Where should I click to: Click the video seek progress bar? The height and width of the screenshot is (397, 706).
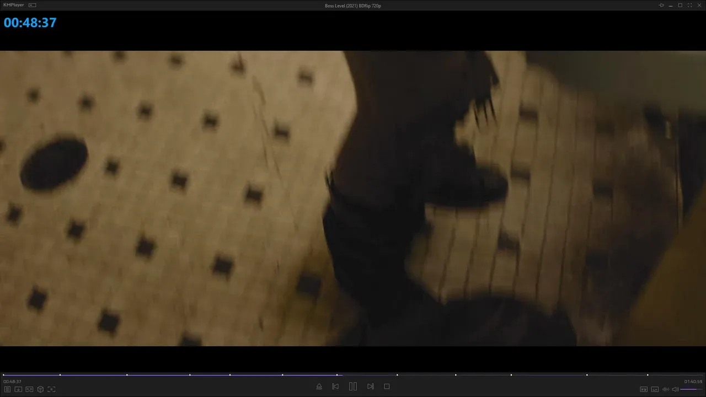pyautogui.click(x=353, y=375)
